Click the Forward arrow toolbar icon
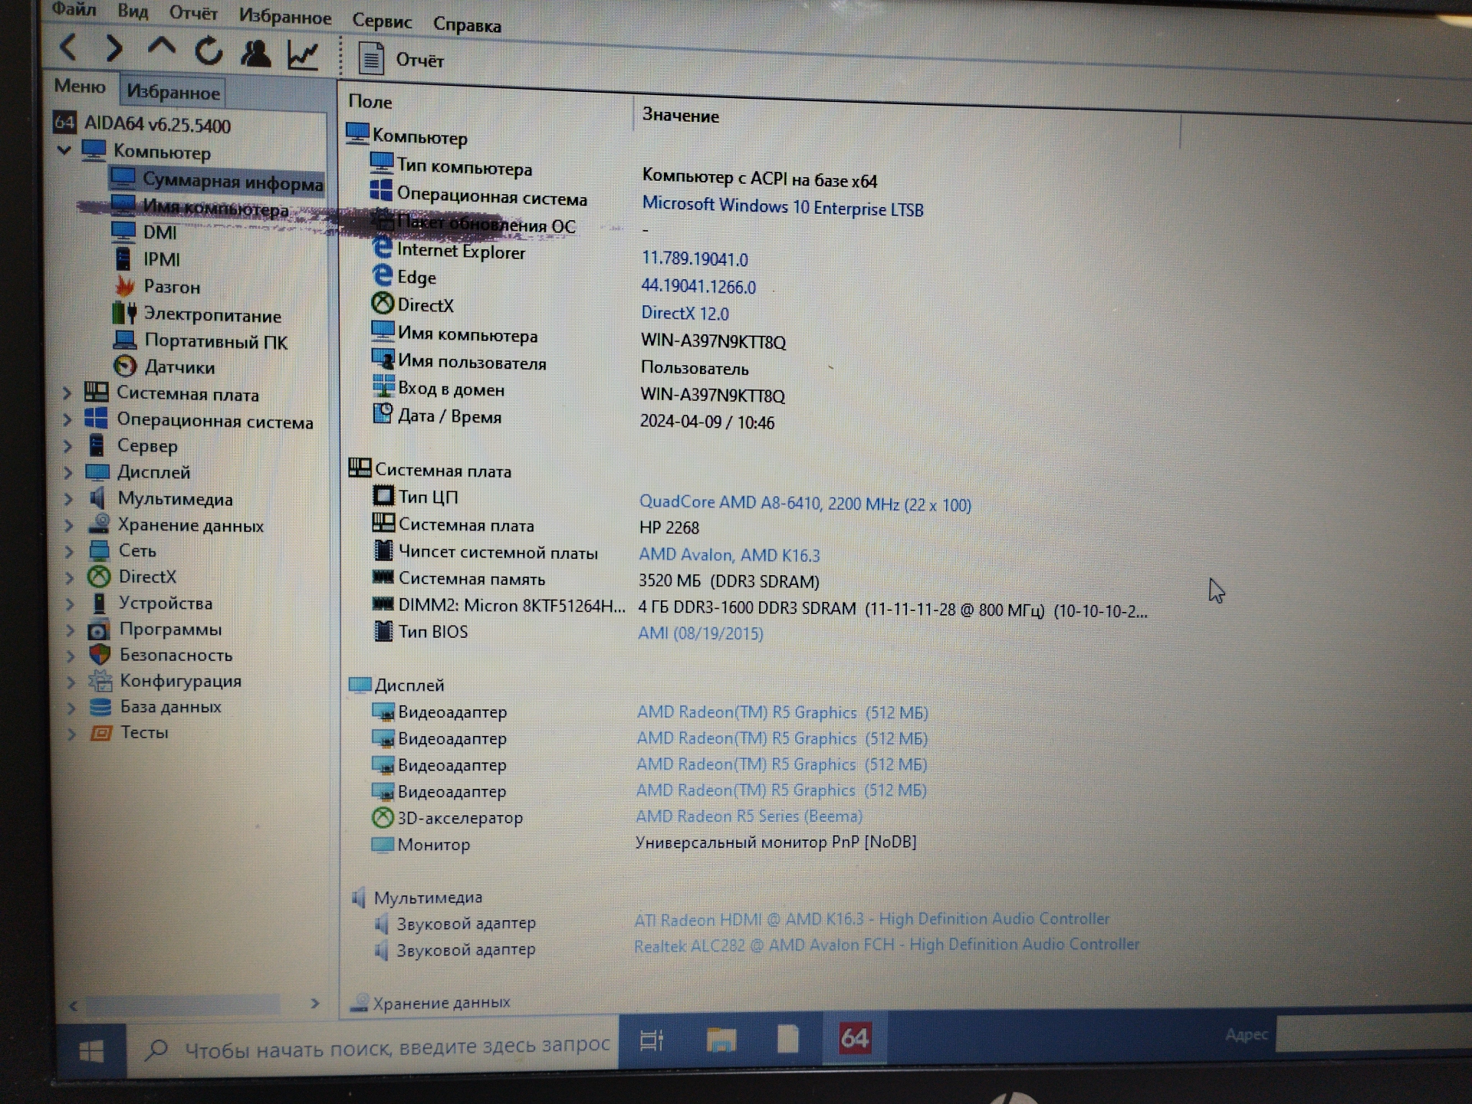The height and width of the screenshot is (1104, 1472). (x=113, y=48)
